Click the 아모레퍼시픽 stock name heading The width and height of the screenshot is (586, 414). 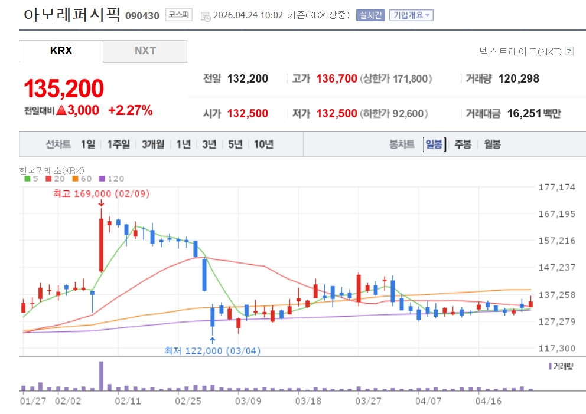coord(71,15)
